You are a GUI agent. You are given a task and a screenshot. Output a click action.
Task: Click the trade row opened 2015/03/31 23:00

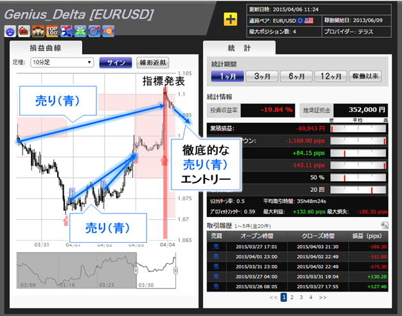click(297, 267)
